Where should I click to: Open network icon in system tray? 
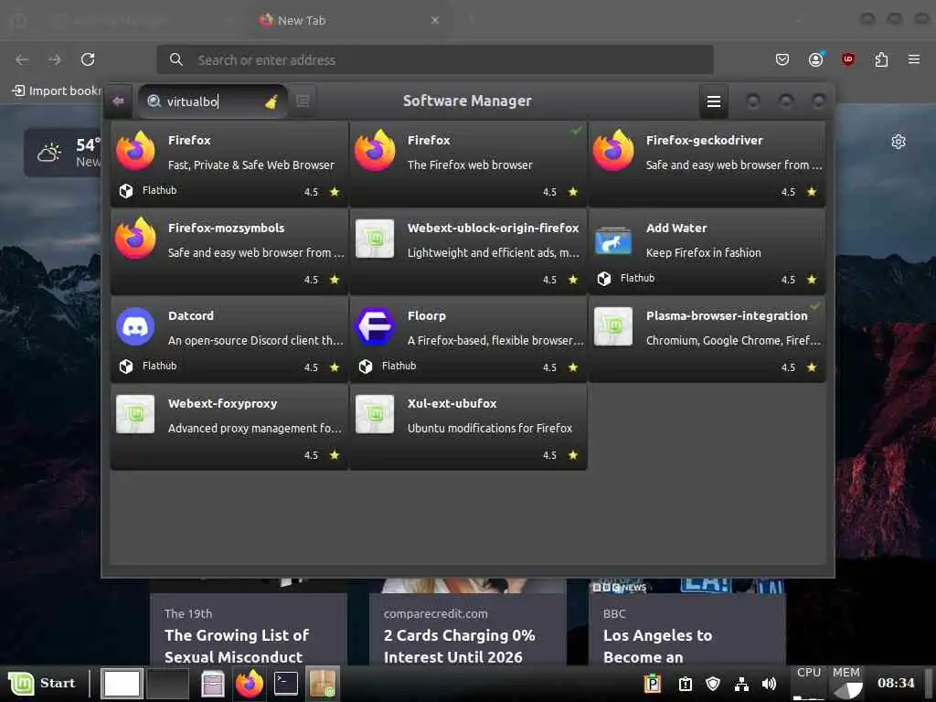coord(741,684)
